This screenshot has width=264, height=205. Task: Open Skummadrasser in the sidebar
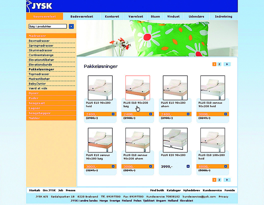(x=40, y=50)
